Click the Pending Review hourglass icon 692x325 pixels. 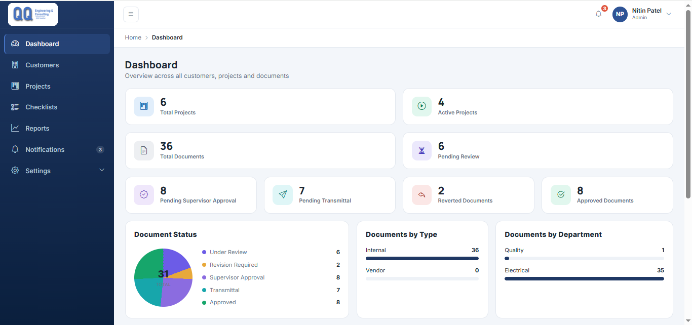coord(421,150)
